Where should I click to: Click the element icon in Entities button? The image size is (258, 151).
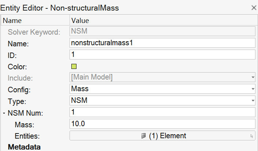click(144, 136)
